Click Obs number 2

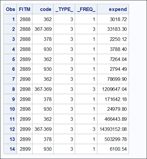click(x=13, y=29)
